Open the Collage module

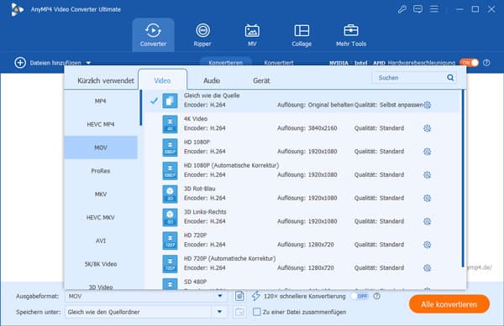302,35
